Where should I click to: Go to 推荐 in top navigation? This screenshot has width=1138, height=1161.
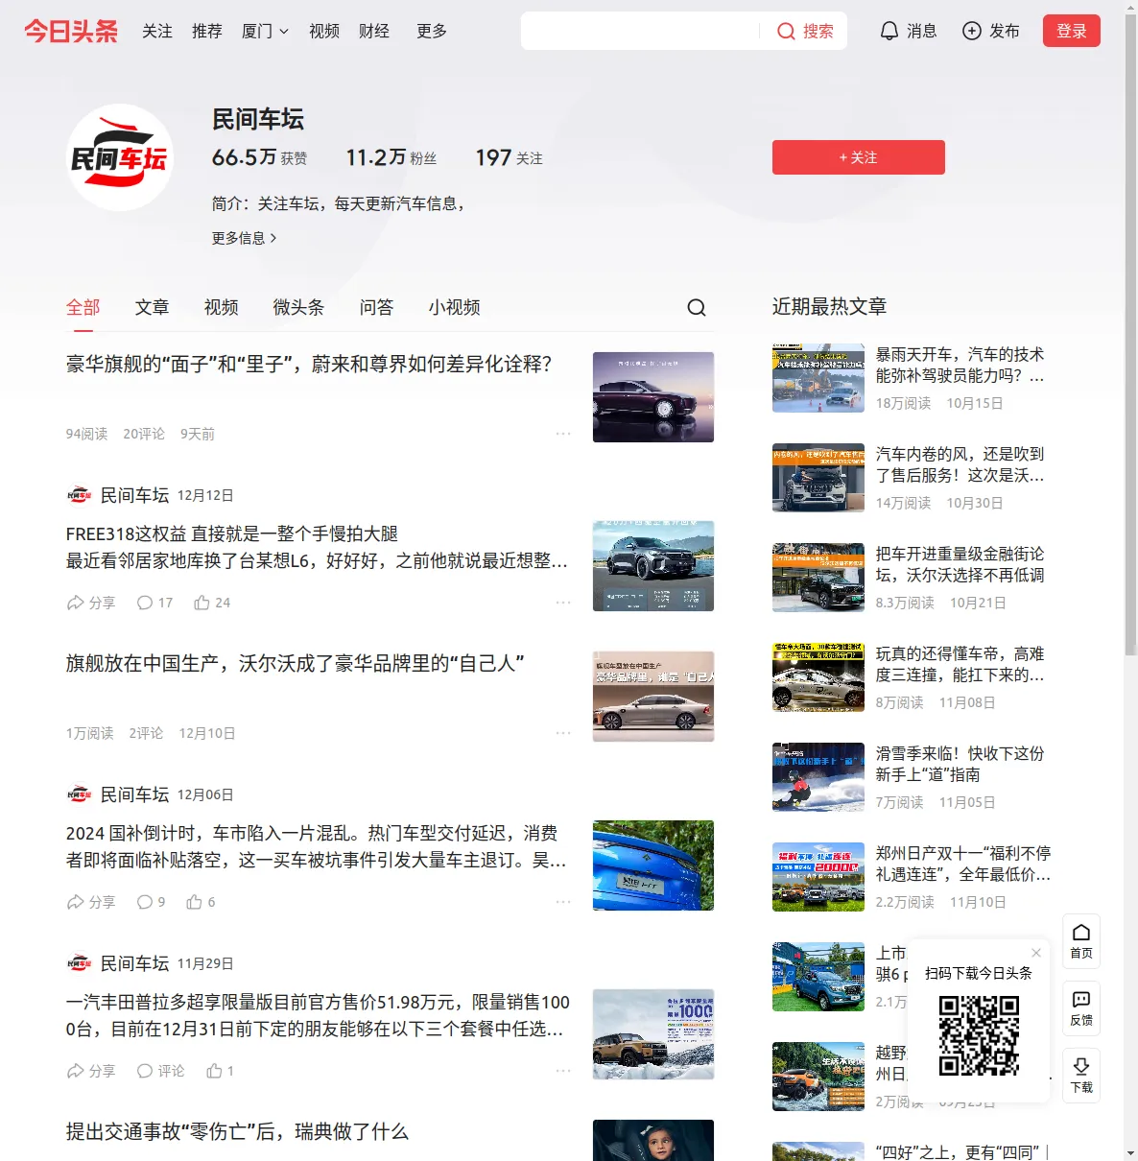[207, 31]
